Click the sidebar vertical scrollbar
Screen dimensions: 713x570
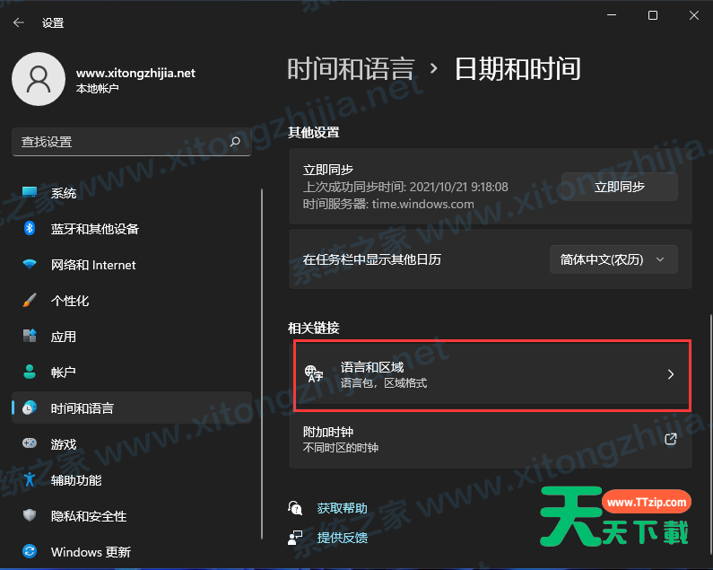tap(262, 364)
